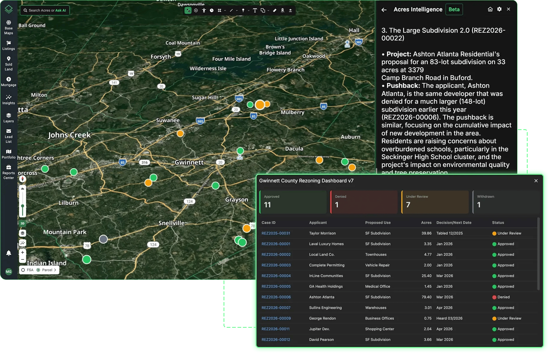Expand the Parcel options chevron
Viewport: 549px width, 353px height.
coord(55,270)
